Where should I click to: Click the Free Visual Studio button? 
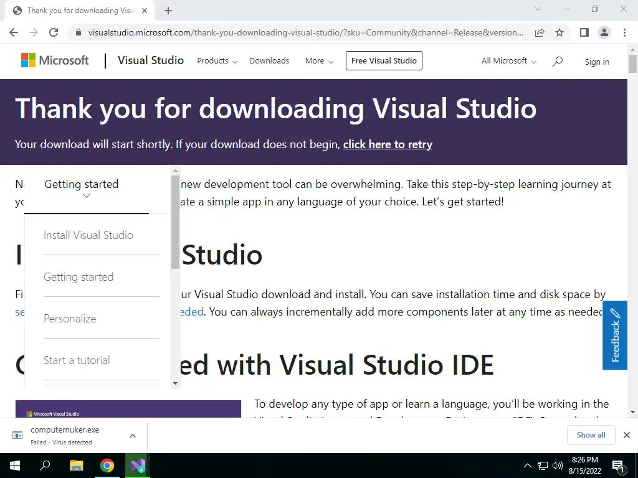[384, 60]
